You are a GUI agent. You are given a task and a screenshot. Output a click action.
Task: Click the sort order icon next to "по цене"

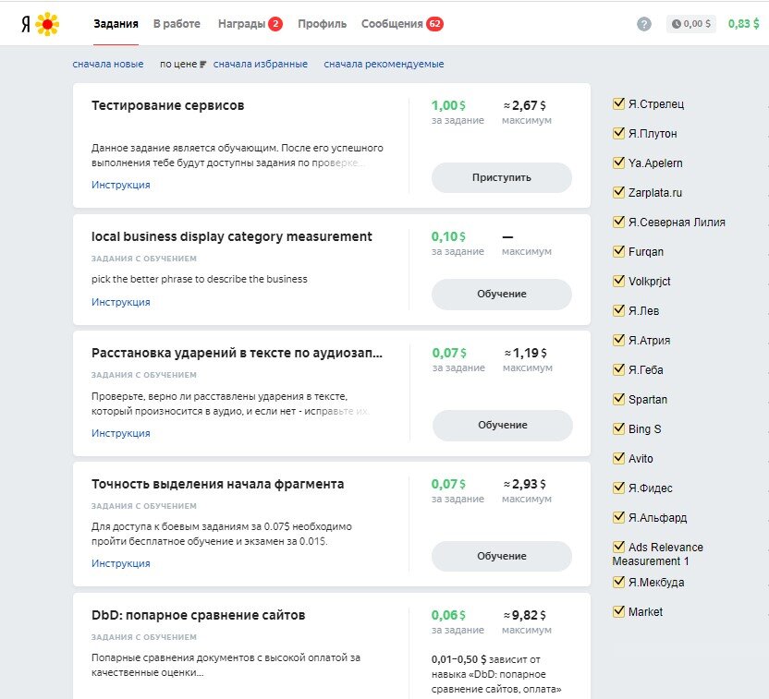tap(205, 65)
